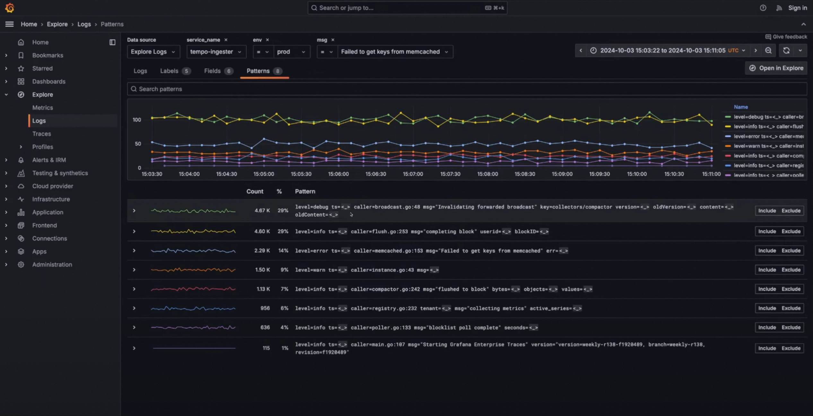Click the Home house icon in sidebar
This screenshot has height=416, width=813.
(x=21, y=42)
